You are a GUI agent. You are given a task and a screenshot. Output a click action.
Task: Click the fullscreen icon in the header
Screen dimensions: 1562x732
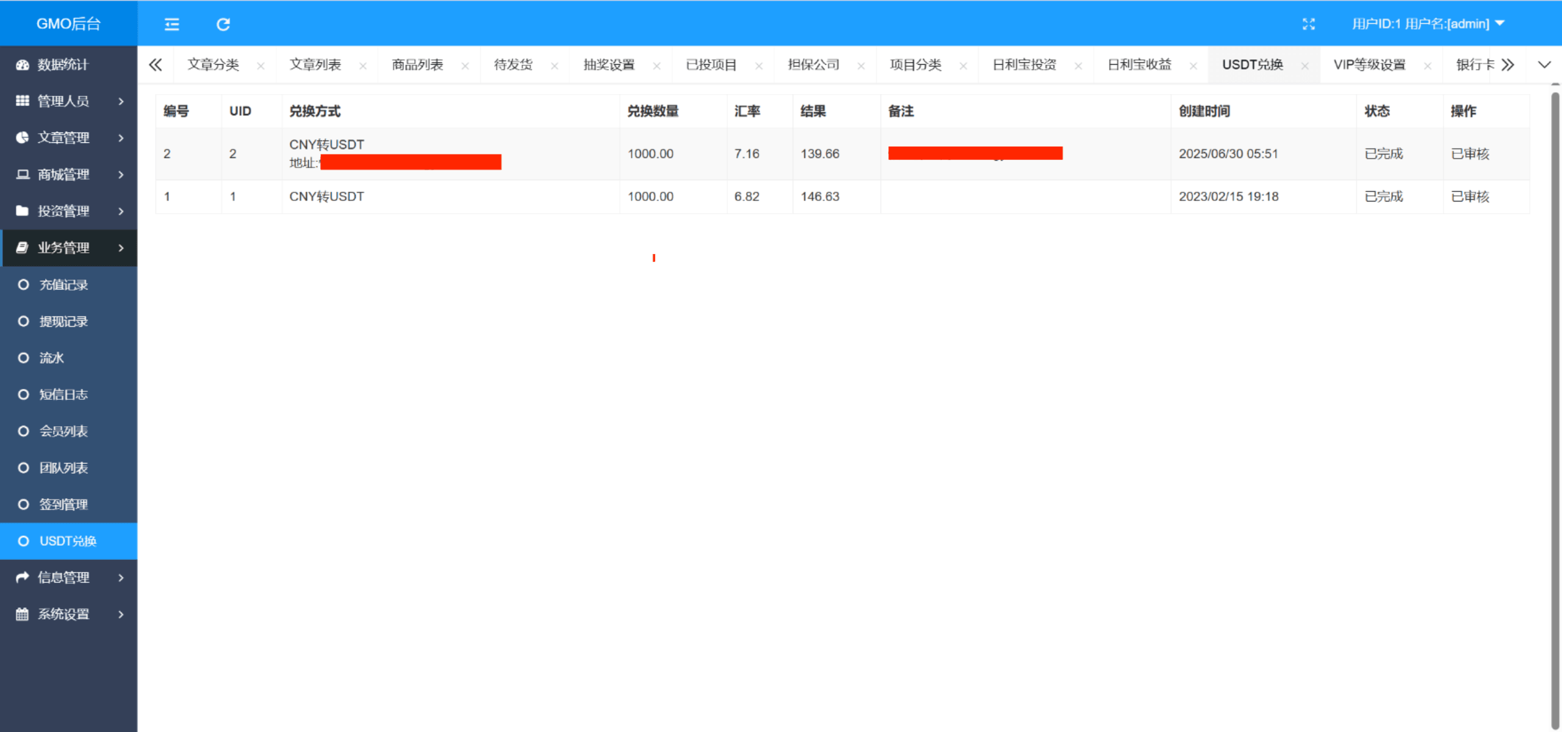point(1308,24)
